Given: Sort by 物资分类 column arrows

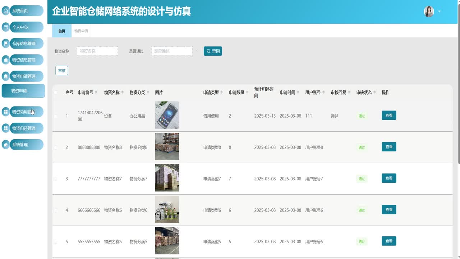Looking at the screenshot, I should tap(148, 92).
